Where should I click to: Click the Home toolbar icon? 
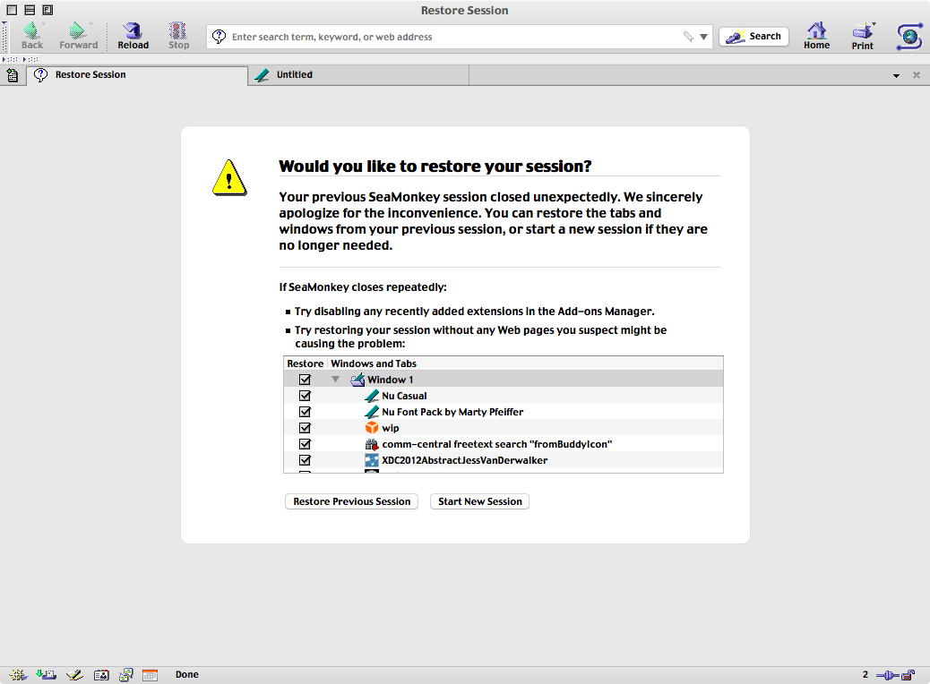(x=816, y=36)
